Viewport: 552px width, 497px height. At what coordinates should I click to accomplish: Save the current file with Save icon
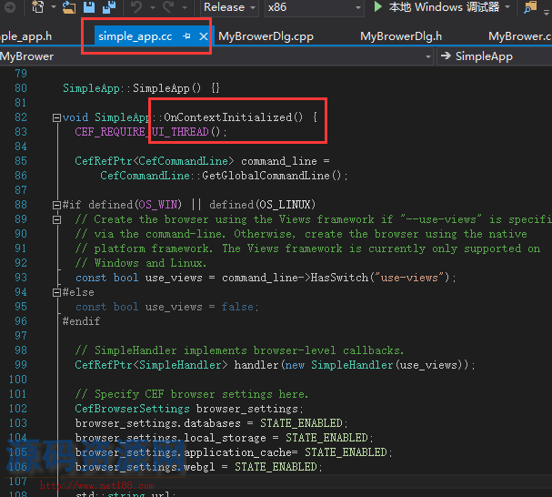click(x=90, y=7)
